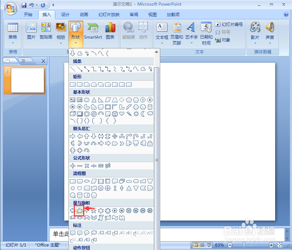Switch to the 动画 ribbon tab
Screen dimensions: 292x250
click(x=84, y=14)
